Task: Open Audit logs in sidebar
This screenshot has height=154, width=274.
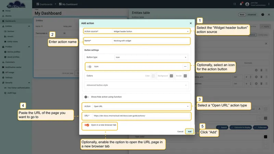Action: [12, 93]
